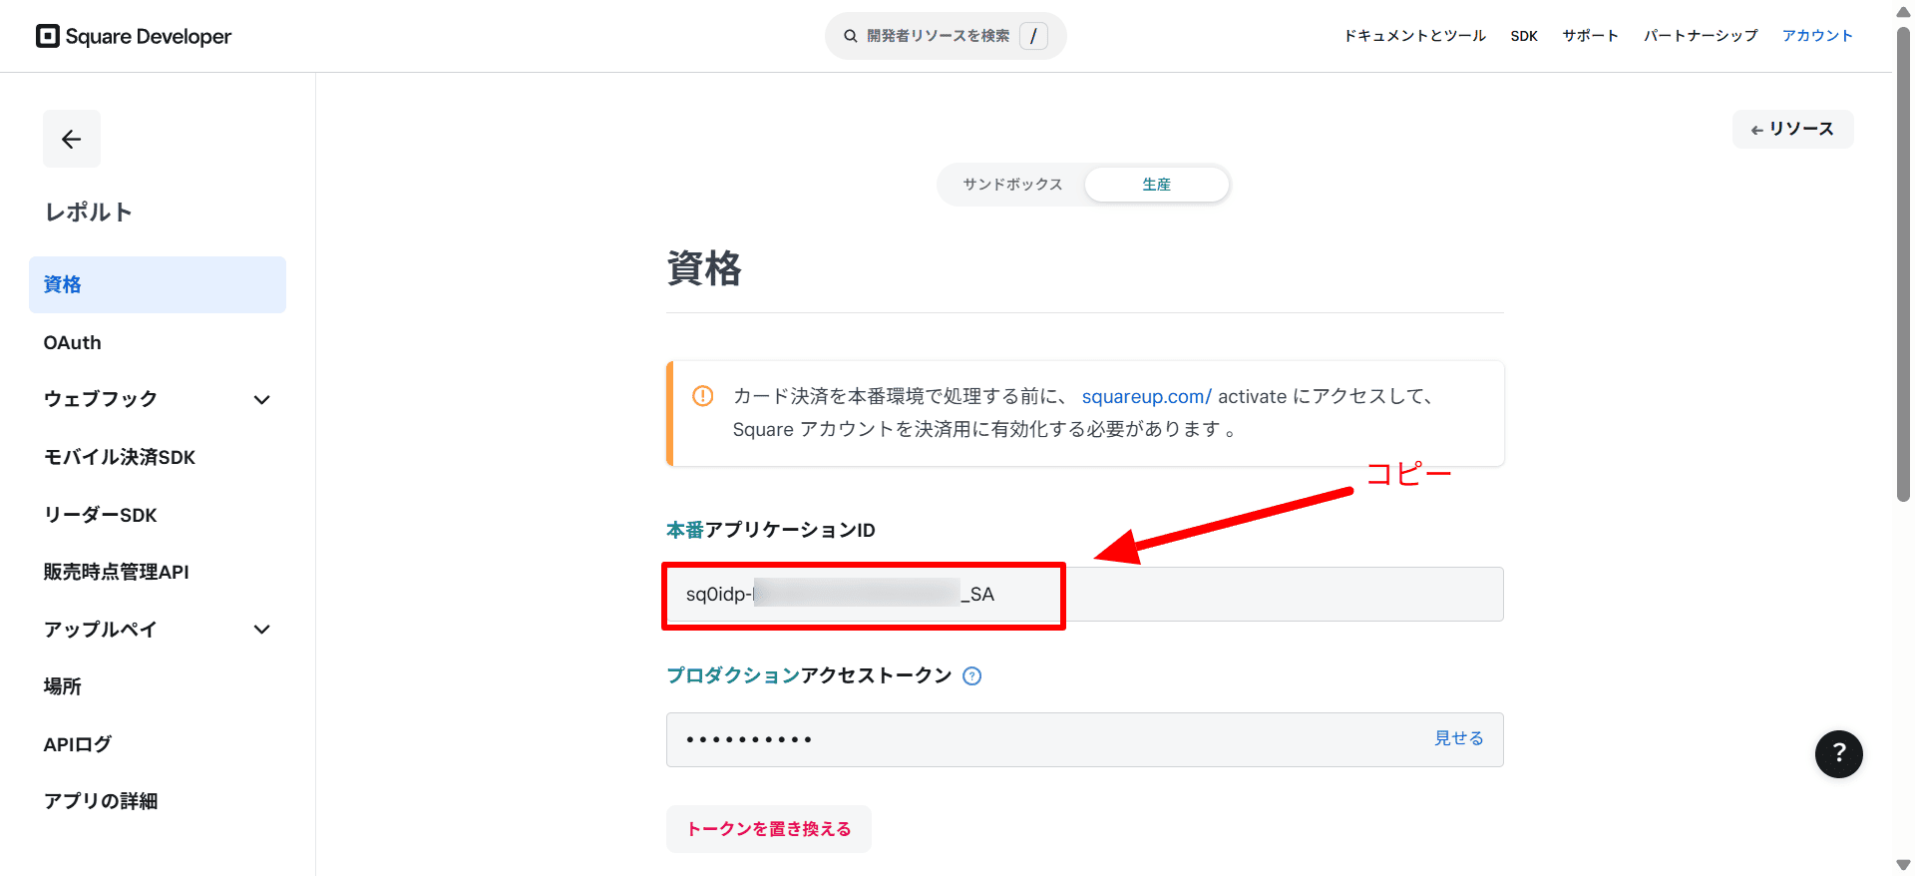Click the slash shortcut key badge

tap(1034, 36)
